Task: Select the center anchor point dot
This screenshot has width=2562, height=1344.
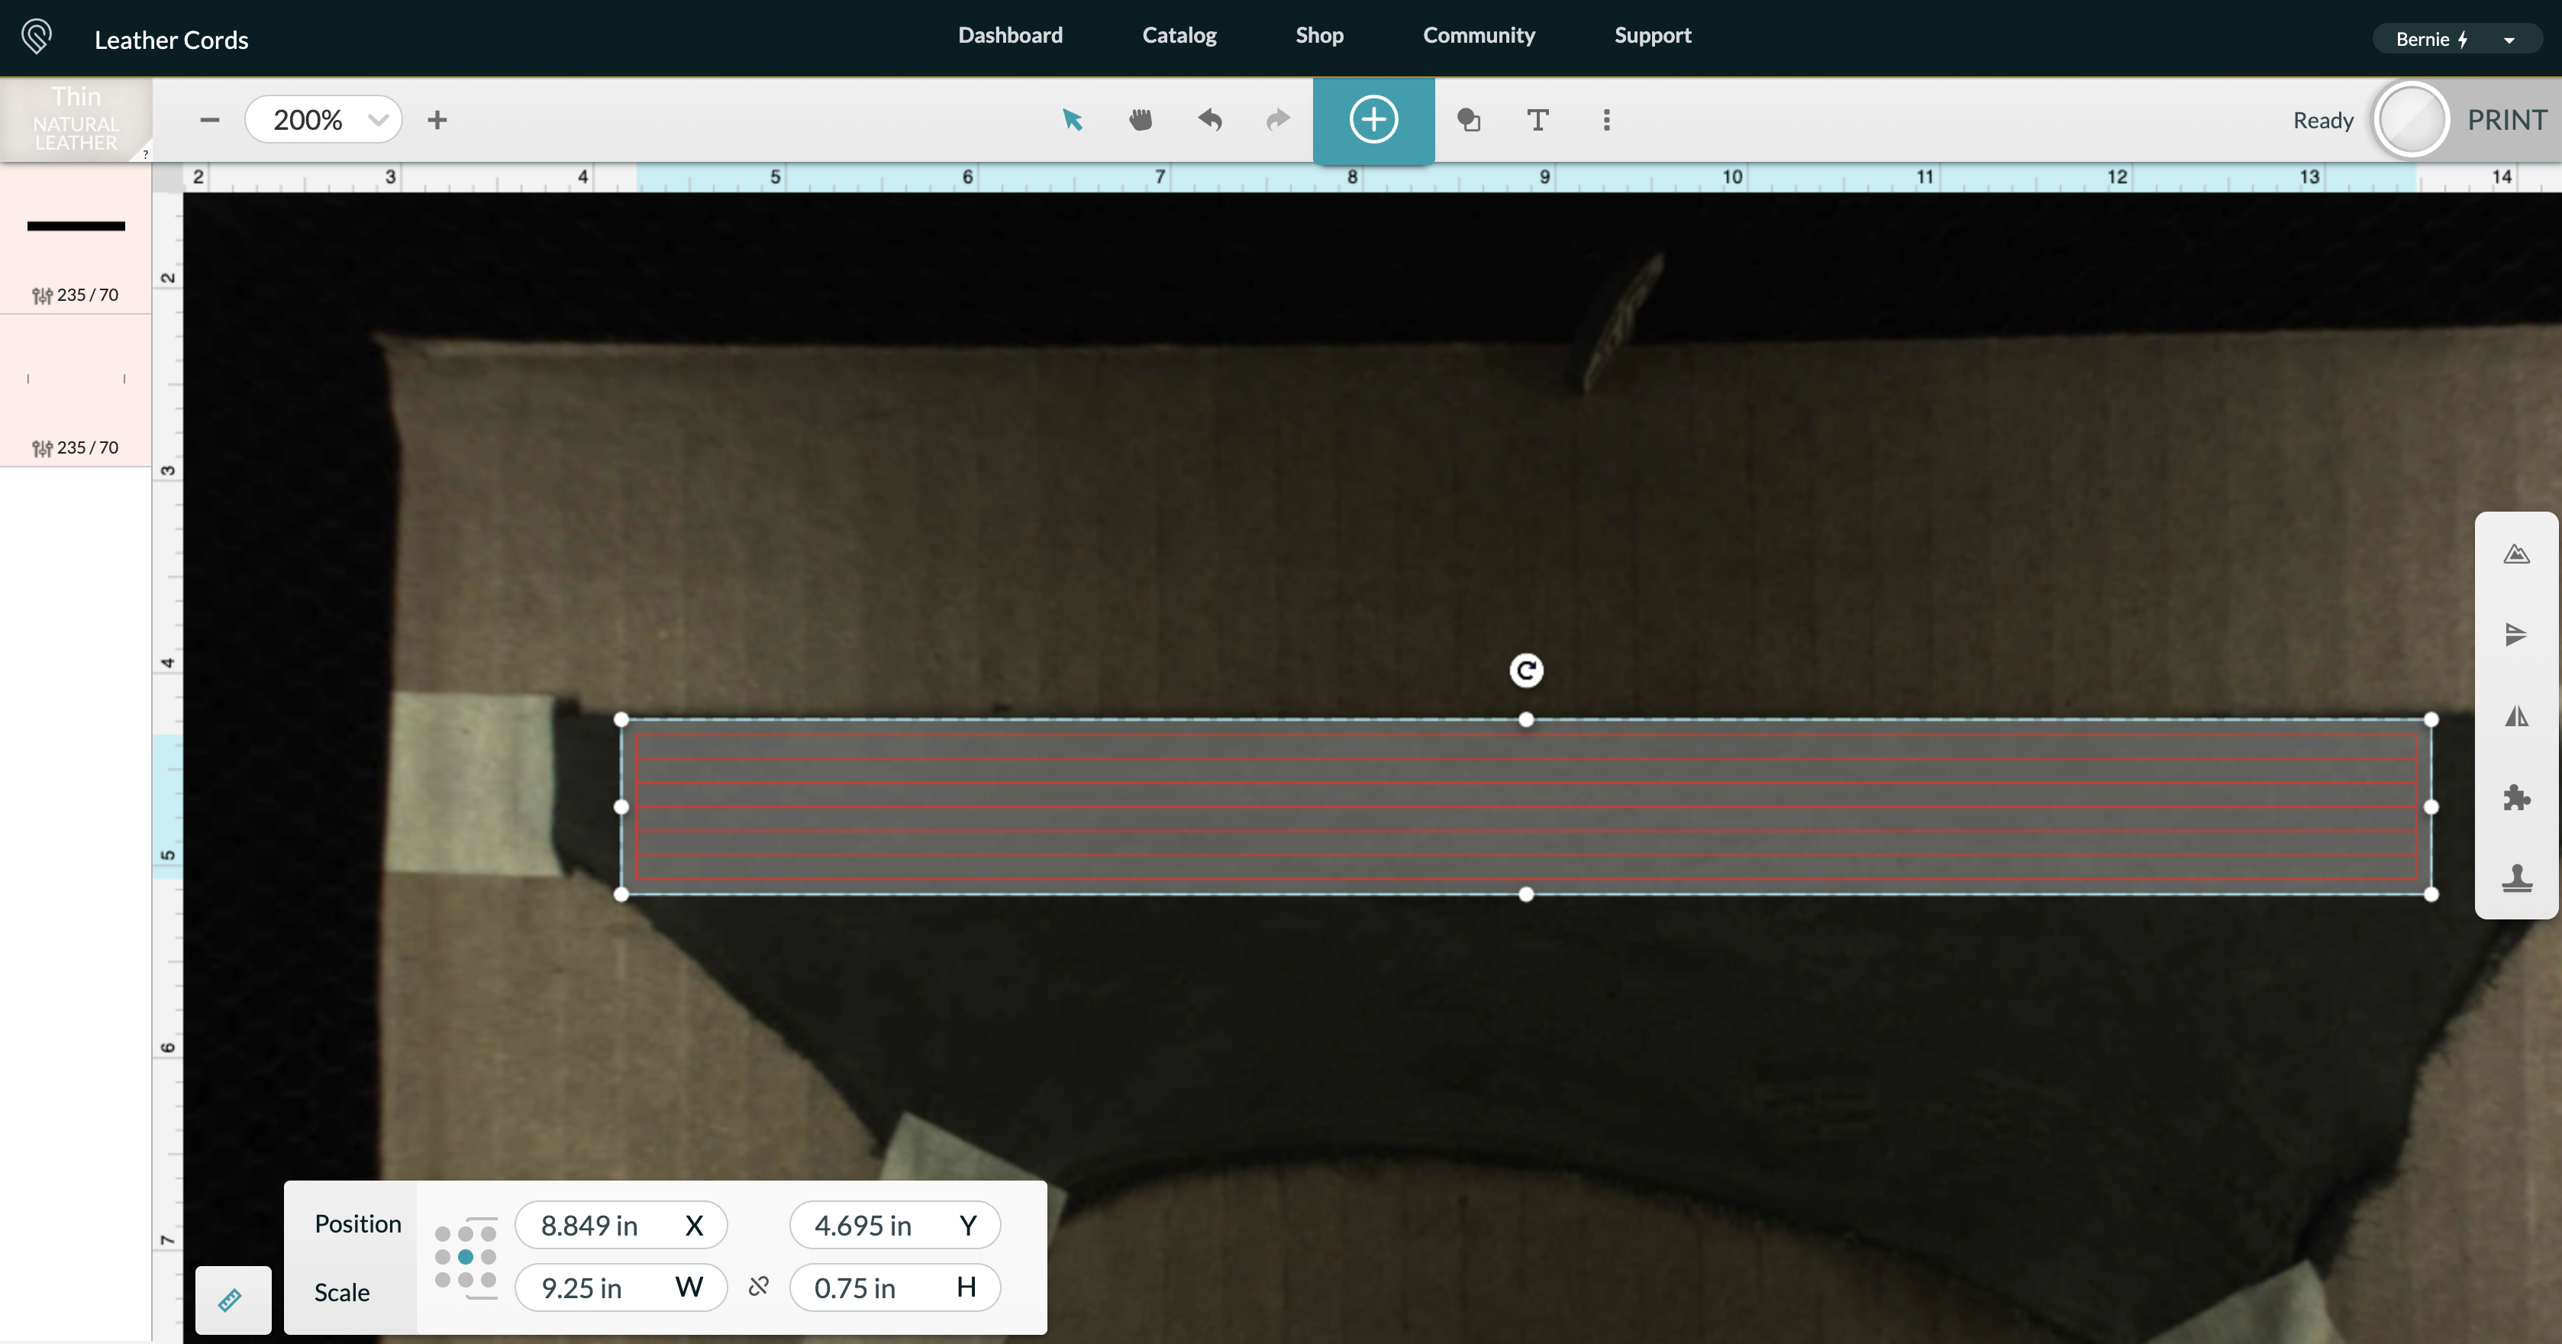Action: coord(466,1256)
